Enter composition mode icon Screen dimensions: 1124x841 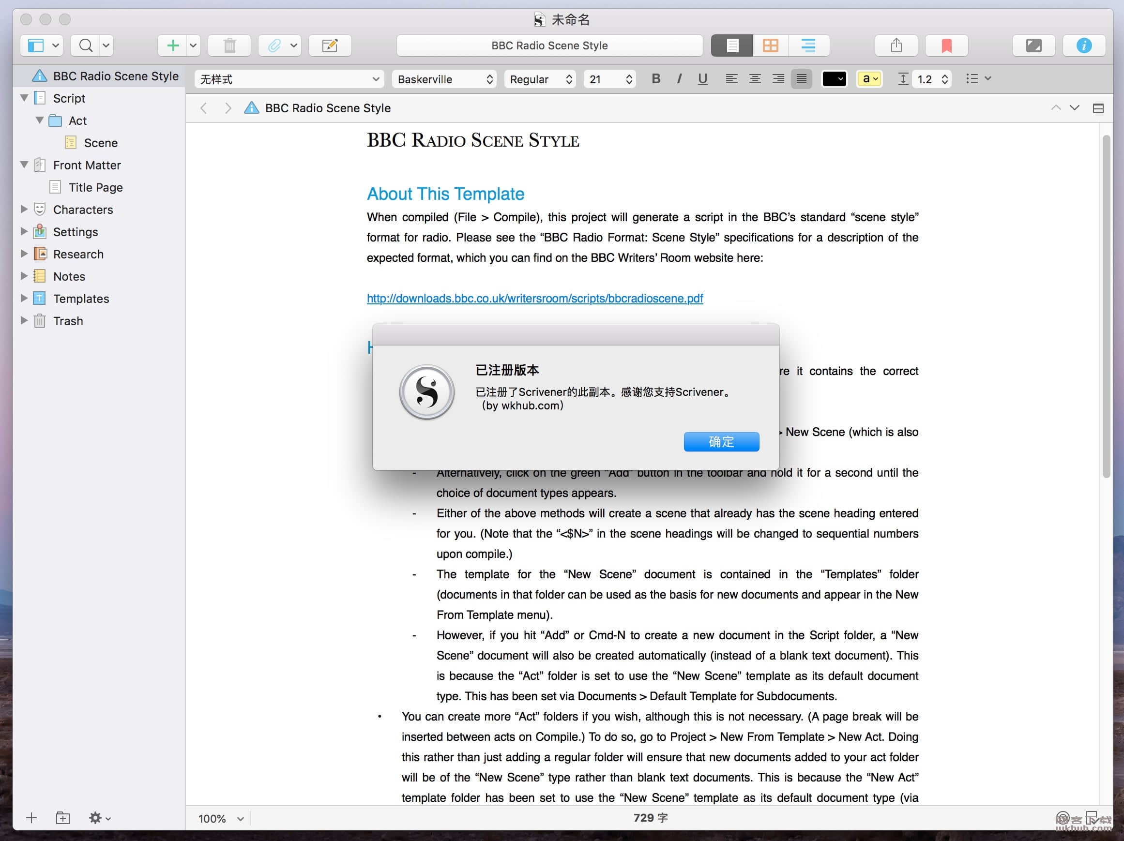coord(1033,45)
